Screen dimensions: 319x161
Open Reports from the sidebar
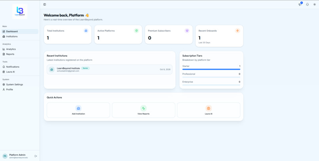[20, 54]
